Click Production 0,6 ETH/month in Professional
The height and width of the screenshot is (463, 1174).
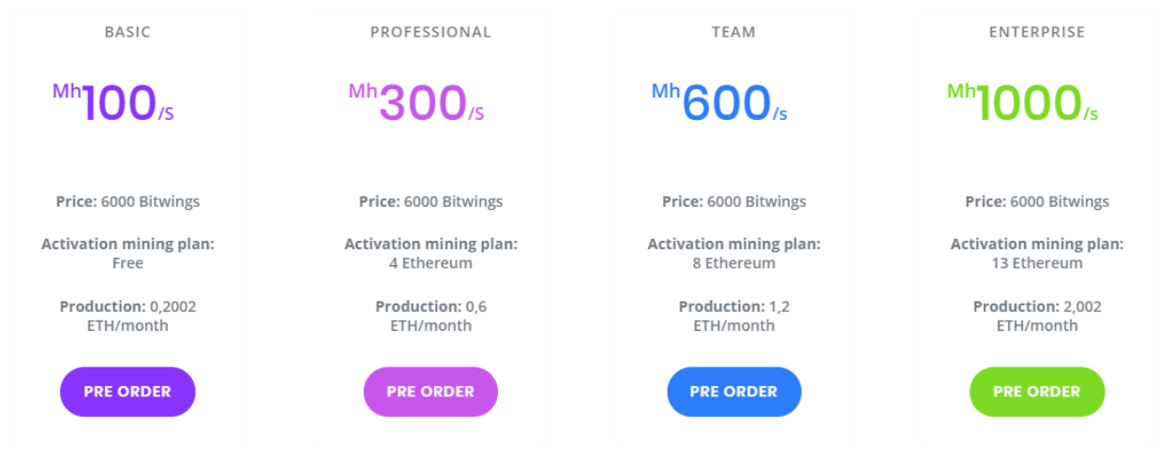430,316
